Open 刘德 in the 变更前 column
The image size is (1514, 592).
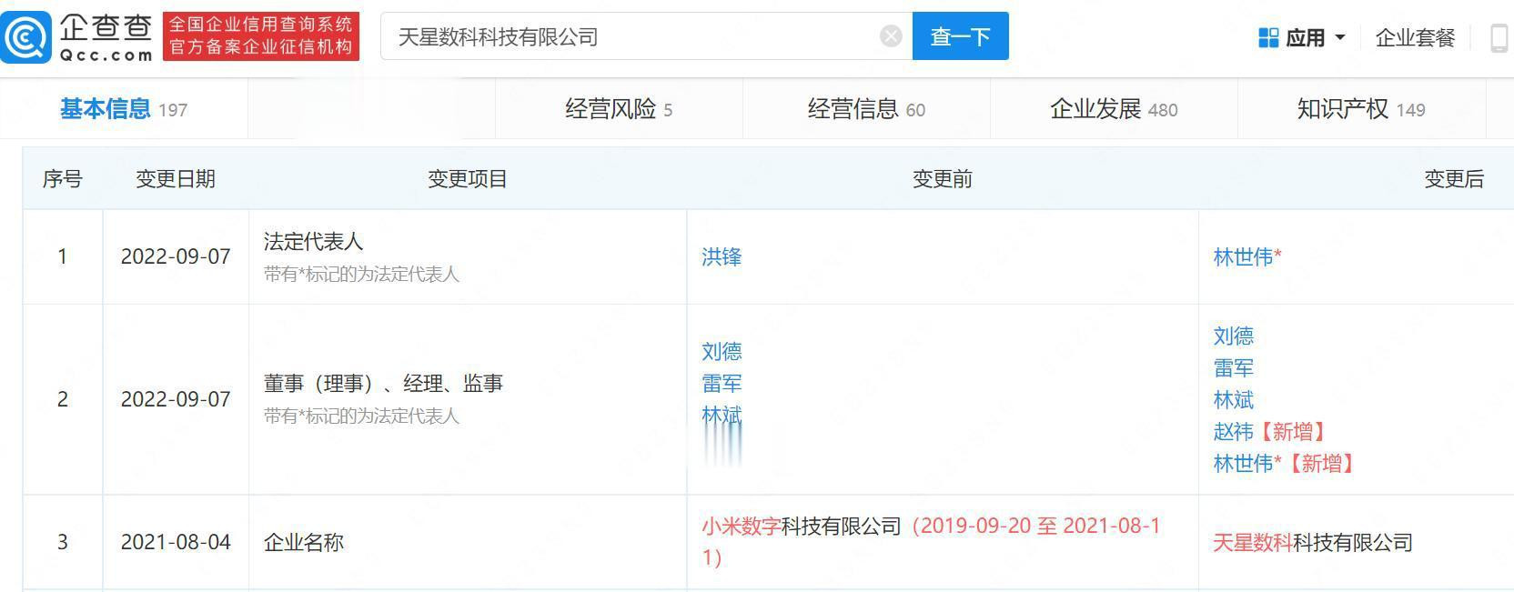pyautogui.click(x=722, y=351)
